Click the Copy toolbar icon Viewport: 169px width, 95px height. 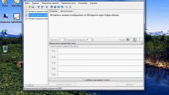(67, 7)
